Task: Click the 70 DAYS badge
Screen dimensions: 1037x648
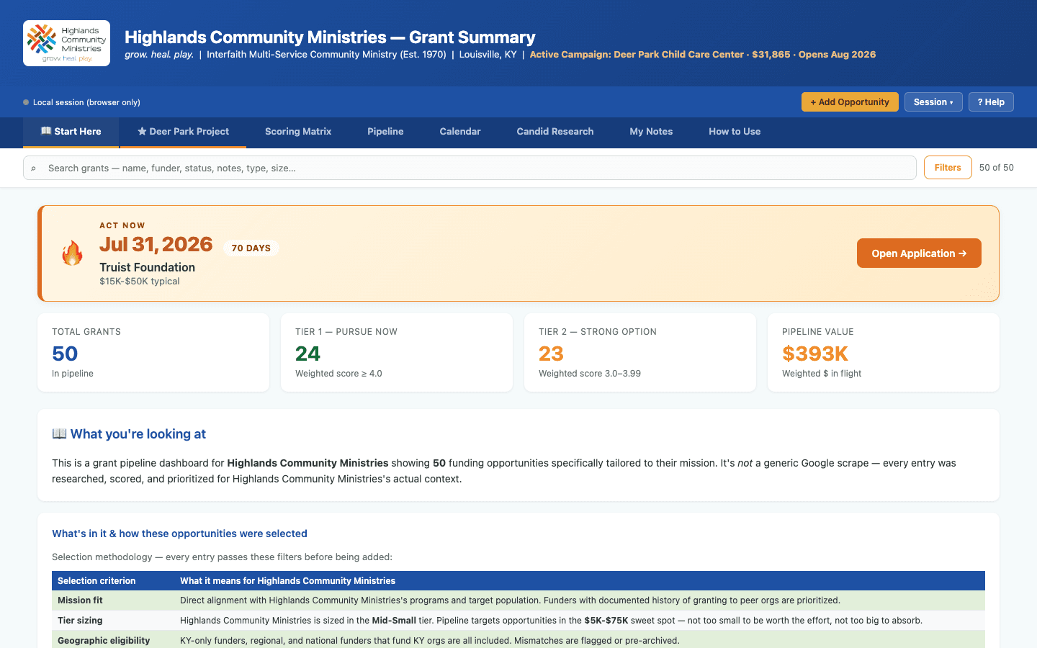Action: (x=251, y=248)
